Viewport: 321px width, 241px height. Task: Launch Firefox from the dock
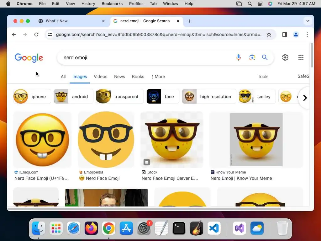(x=91, y=228)
